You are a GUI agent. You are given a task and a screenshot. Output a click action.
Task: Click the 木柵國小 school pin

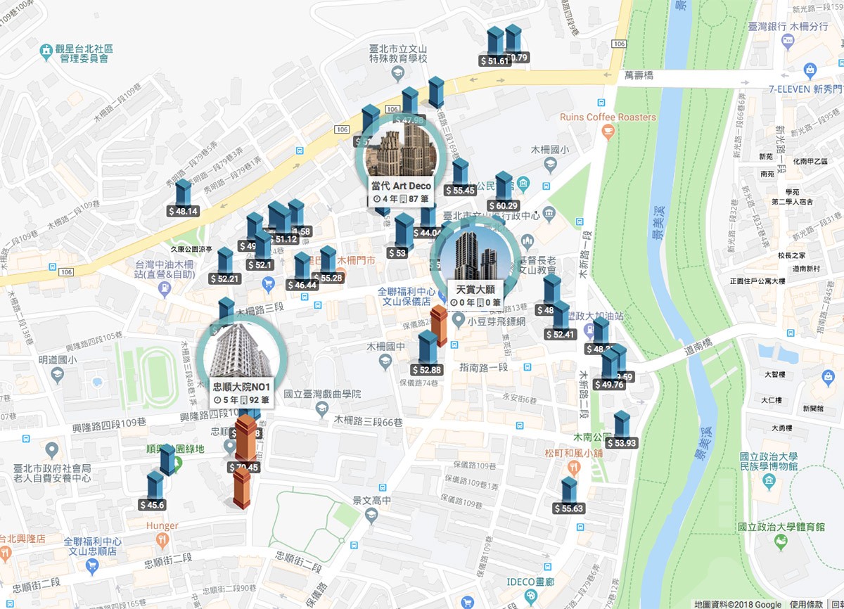click(x=551, y=164)
